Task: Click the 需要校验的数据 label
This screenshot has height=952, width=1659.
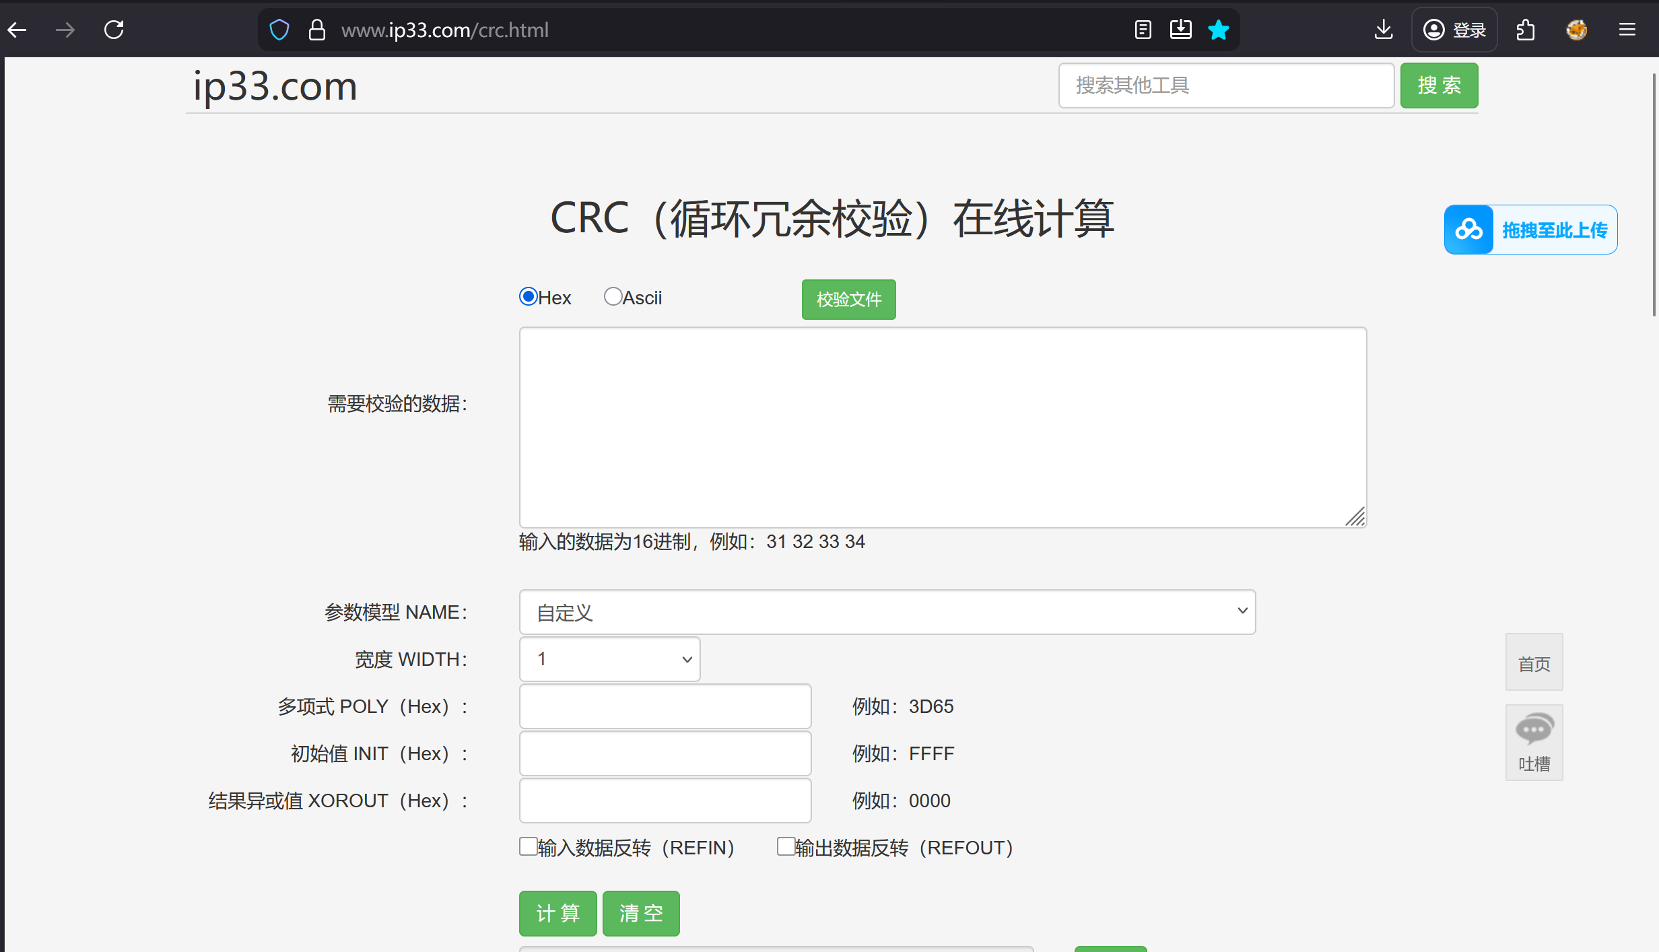Action: point(397,403)
